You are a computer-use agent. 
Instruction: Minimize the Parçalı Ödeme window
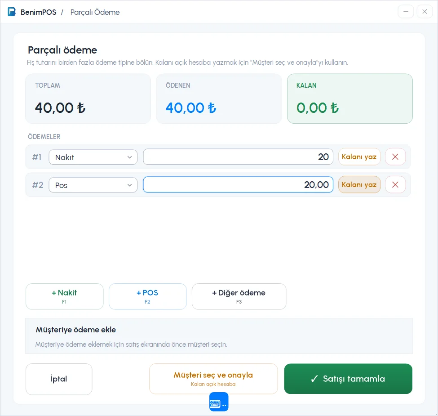406,12
